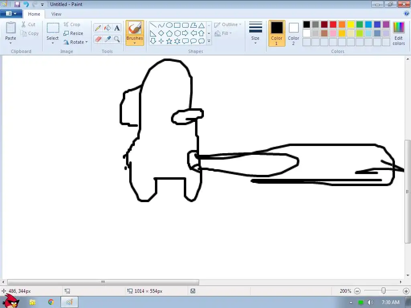The height and width of the screenshot is (308, 411).
Task: Choose the Four-point star shape
Action: (161, 41)
